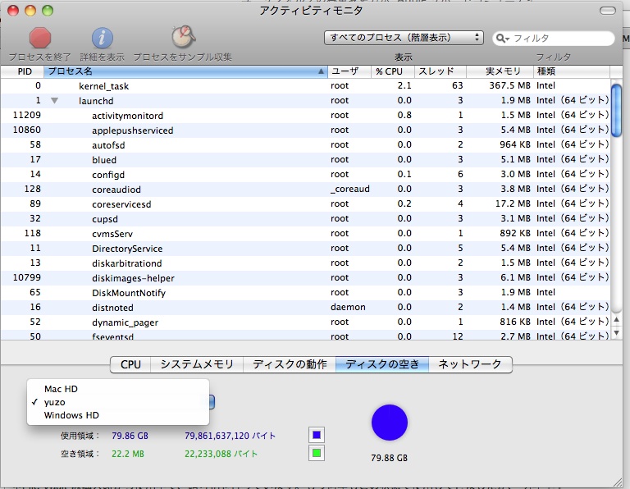Switch to the ネットワーク tab
The height and width of the screenshot is (489, 630).
470,364
